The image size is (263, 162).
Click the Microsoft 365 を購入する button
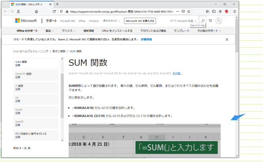pyautogui.click(x=140, y=21)
